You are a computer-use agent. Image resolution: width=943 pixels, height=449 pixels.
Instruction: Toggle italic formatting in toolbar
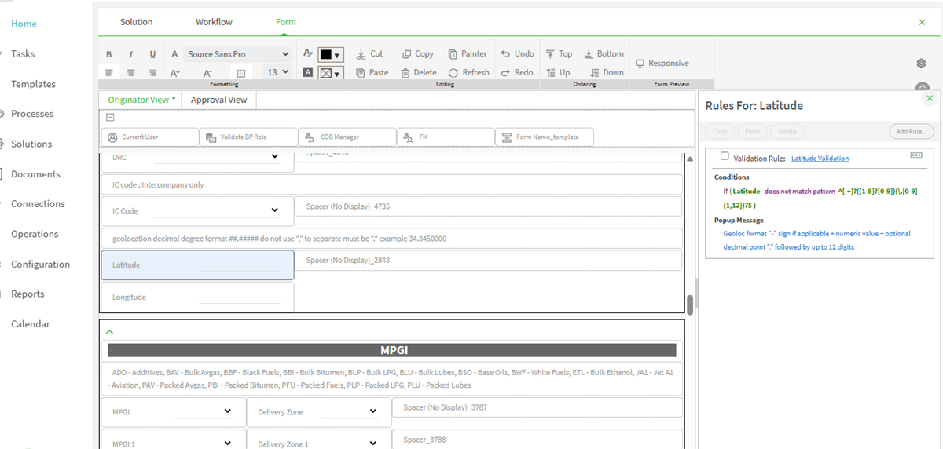pyautogui.click(x=130, y=54)
